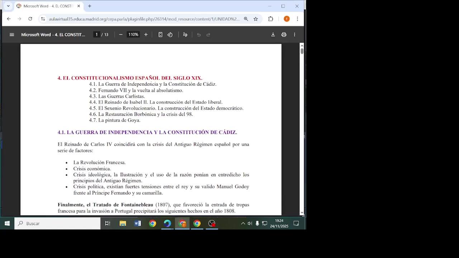The width and height of the screenshot is (459, 258).
Task: Click the PDF scrollbar up arrow
Action: point(302,45)
